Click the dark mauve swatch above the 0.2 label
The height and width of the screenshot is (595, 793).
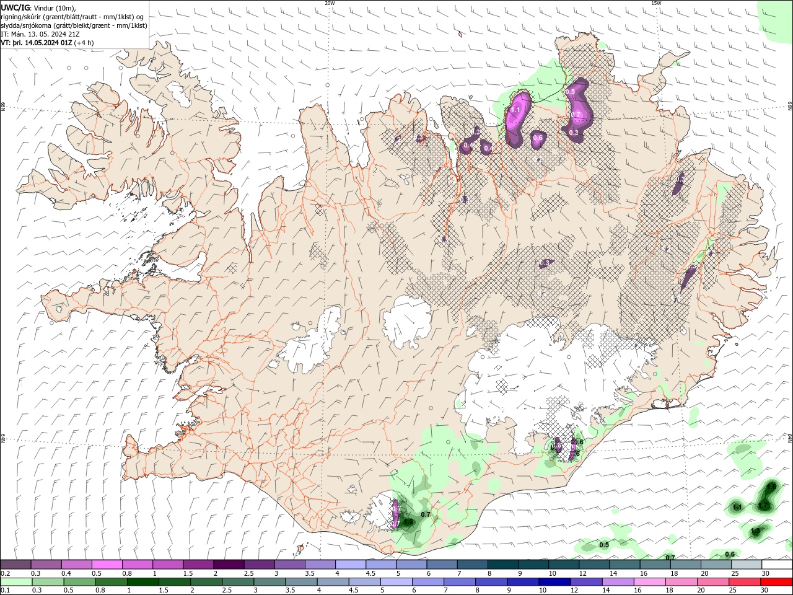click(16, 564)
